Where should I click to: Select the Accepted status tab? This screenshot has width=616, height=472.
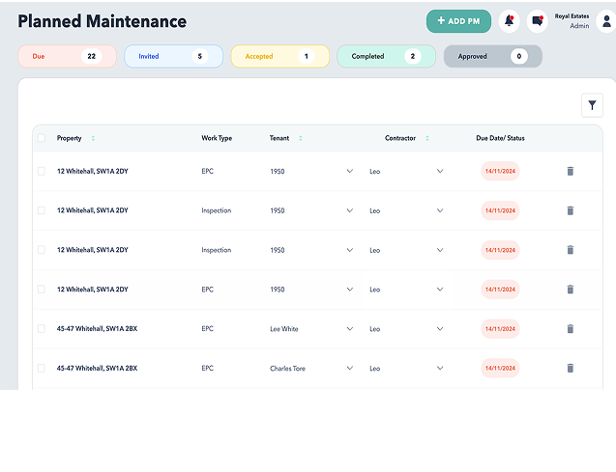(280, 56)
